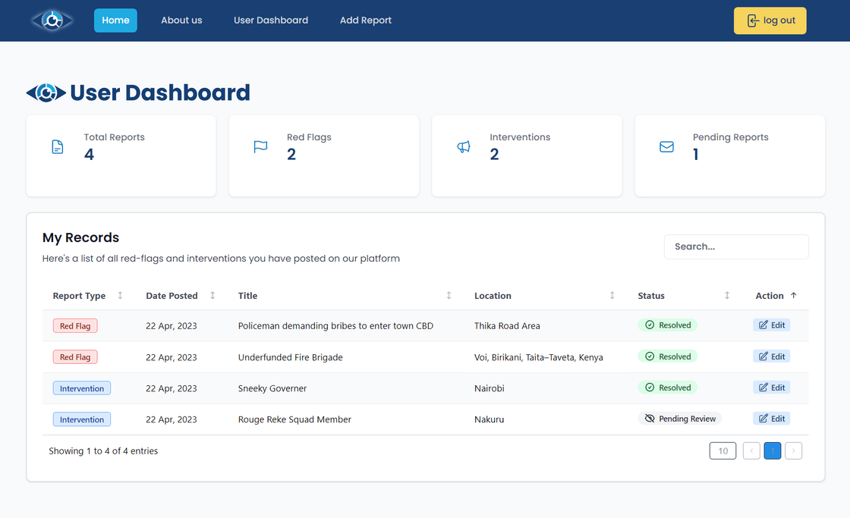Viewport: 850px width, 518px height.
Task: Click title Underfunded Fire Brigade
Action: 291,357
